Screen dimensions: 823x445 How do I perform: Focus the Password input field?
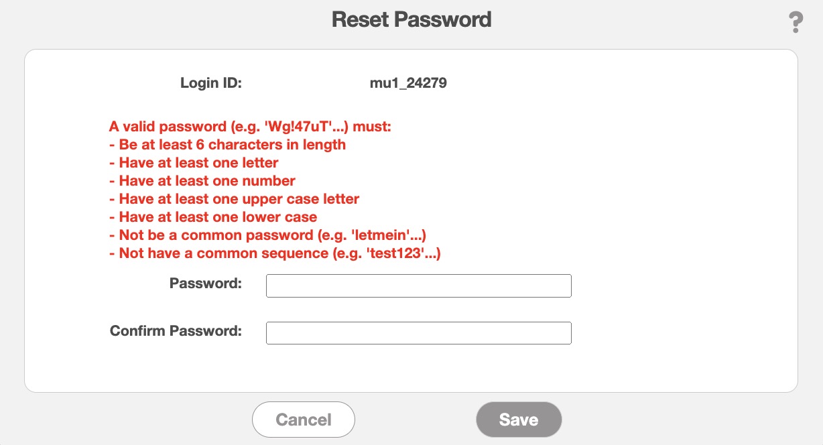point(418,285)
